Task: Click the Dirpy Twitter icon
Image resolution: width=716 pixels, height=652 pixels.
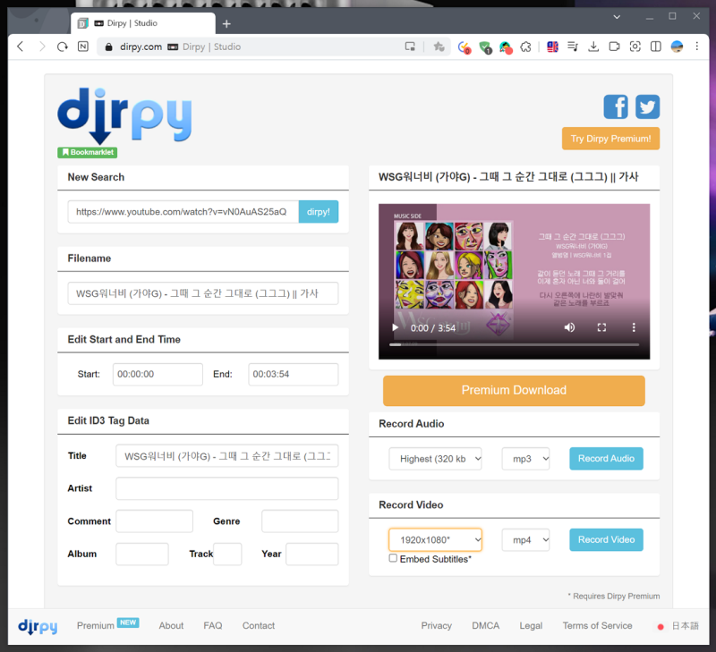Action: (647, 106)
